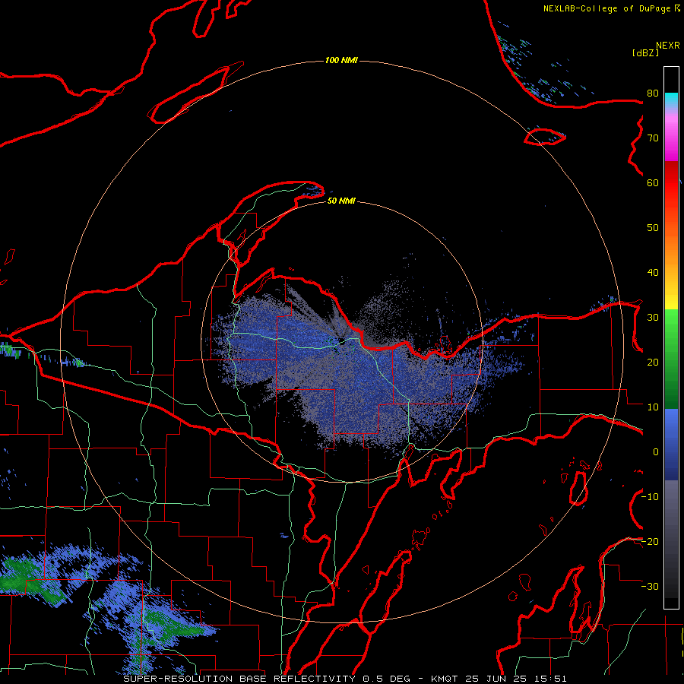Click the KMQT radar site at the center
The image size is (684, 684).
click(341, 341)
